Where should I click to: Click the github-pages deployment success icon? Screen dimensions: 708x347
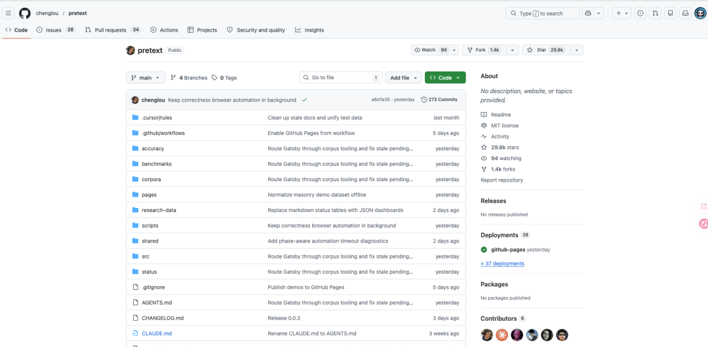coord(484,249)
